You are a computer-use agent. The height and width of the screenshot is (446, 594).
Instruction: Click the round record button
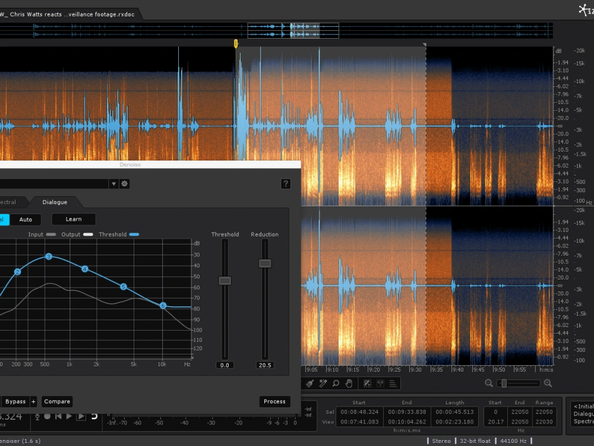[x=48, y=416]
